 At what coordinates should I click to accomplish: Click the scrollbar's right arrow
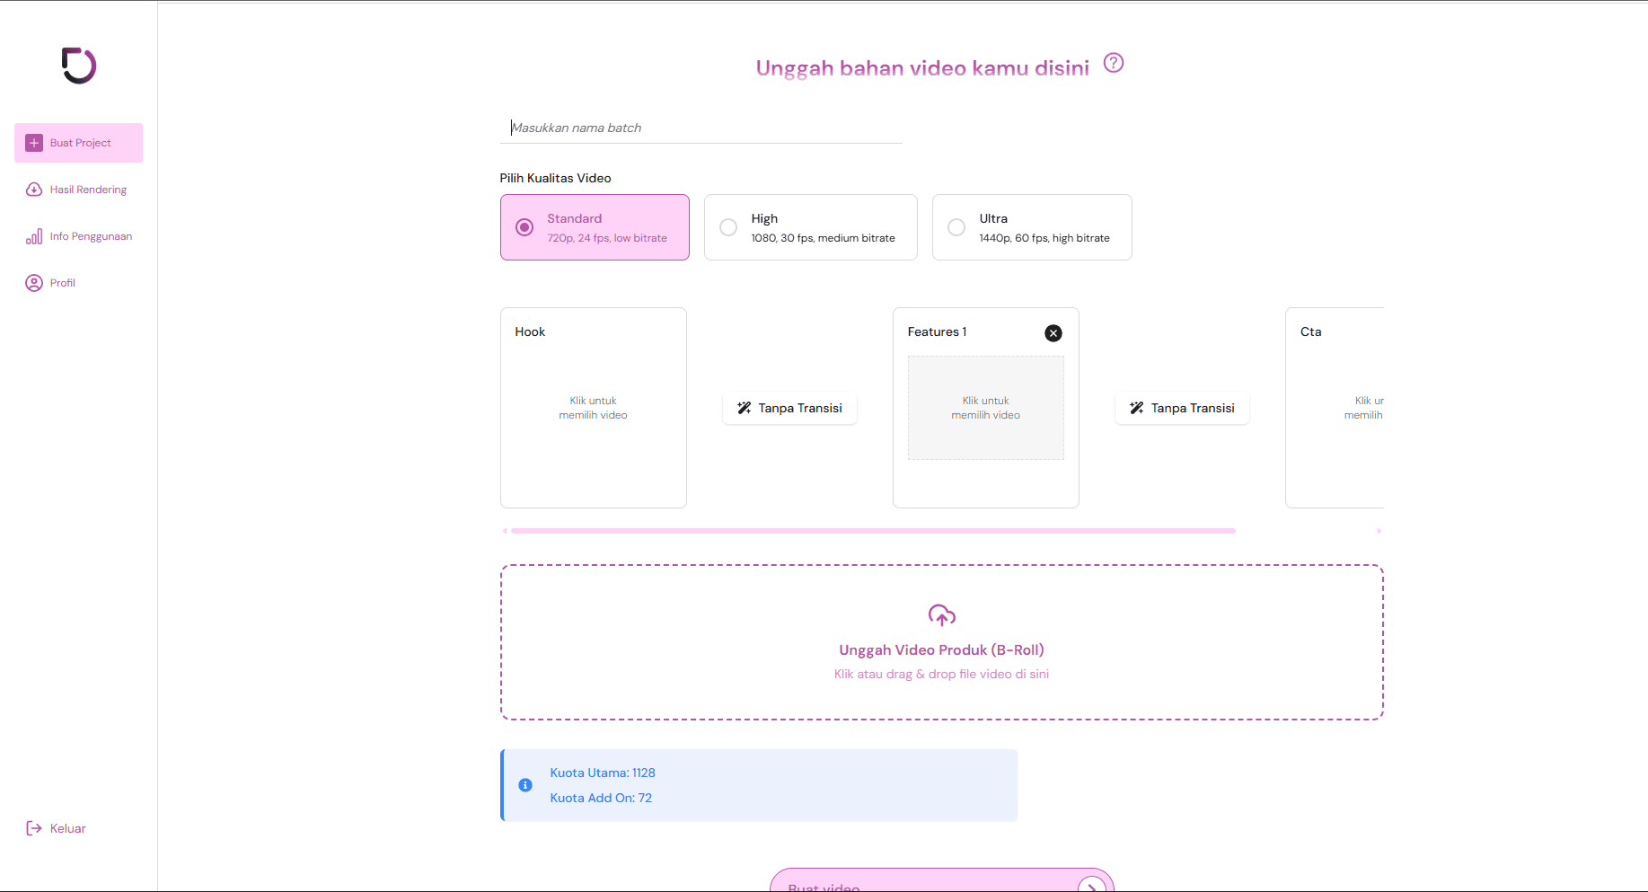[1379, 531]
